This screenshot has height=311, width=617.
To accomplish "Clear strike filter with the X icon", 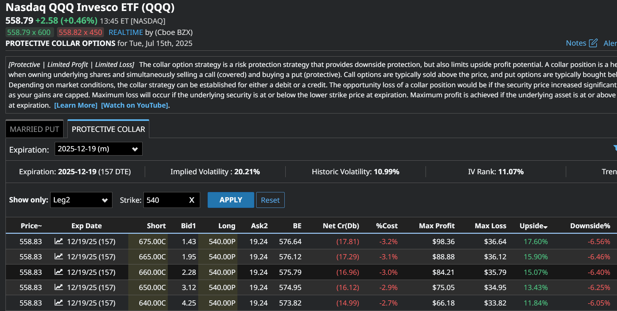I will (192, 200).
